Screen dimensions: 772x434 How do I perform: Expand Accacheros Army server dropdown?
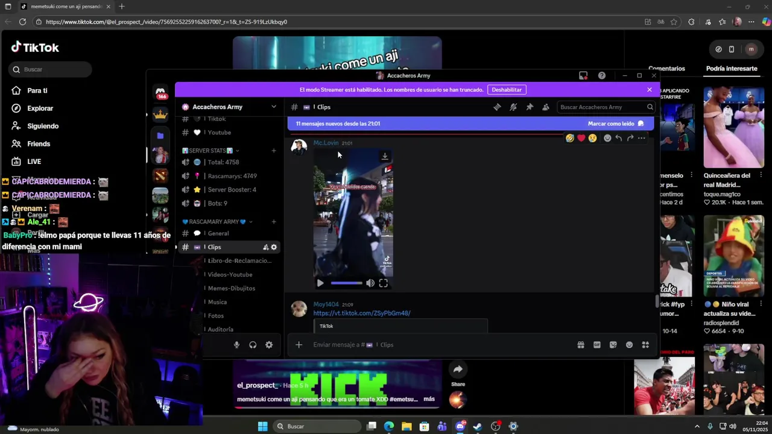point(274,107)
